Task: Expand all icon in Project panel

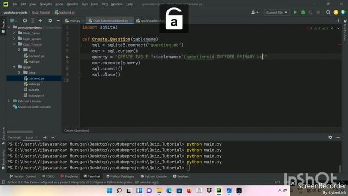Action: click(x=33, y=21)
